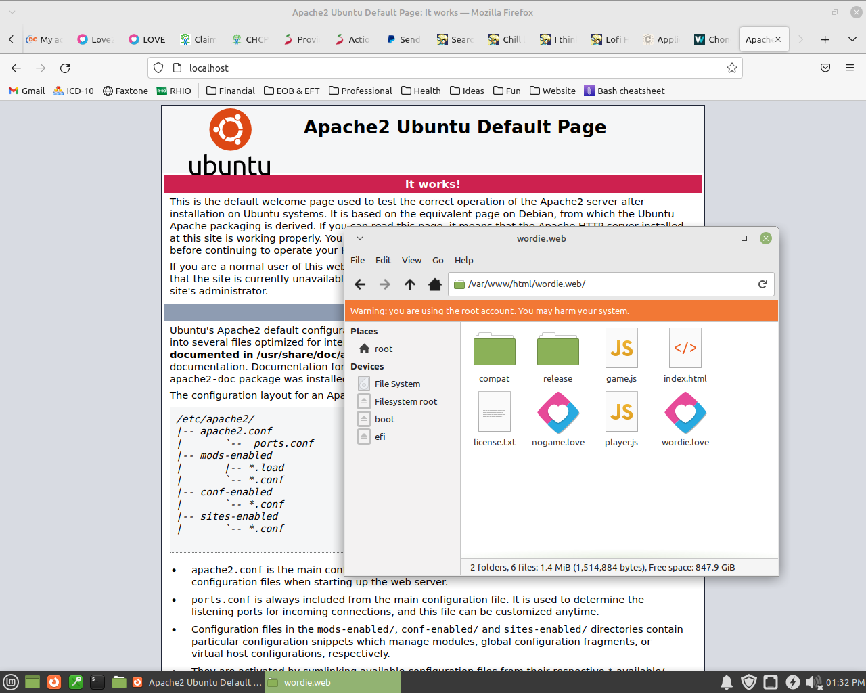The height and width of the screenshot is (693, 866).
Task: Open the Help menu in file manager
Action: (x=463, y=260)
